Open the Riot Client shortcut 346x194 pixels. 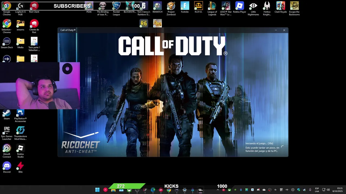click(34, 7)
